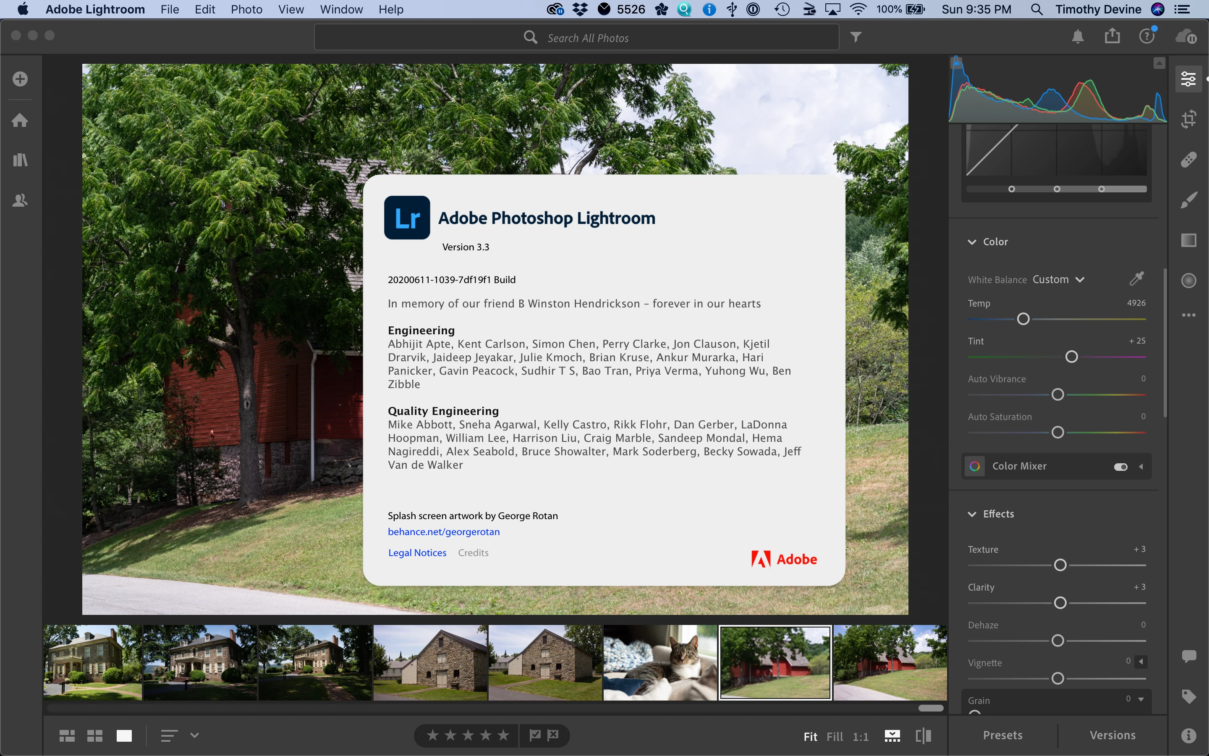
Task: Flag photo as picked
Action: (x=535, y=735)
